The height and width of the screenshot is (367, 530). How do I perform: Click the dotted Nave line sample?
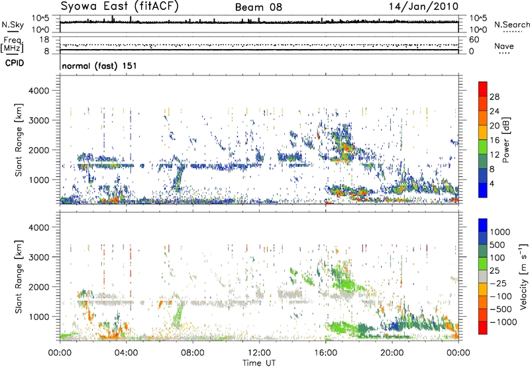tap(504, 54)
